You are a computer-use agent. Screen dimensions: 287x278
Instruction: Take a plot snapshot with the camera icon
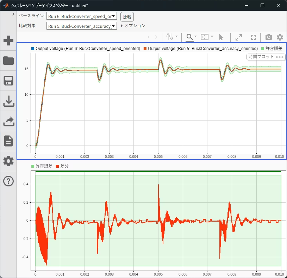click(268, 37)
